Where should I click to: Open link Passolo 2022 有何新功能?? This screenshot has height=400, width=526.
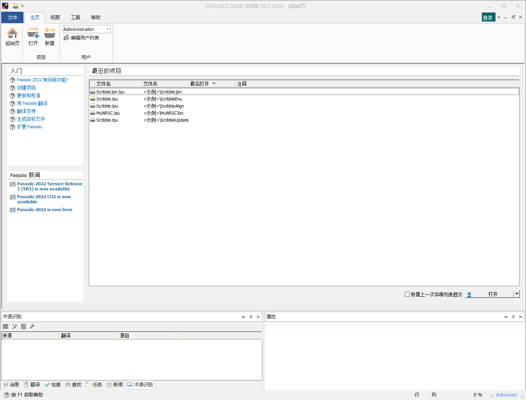click(x=43, y=80)
